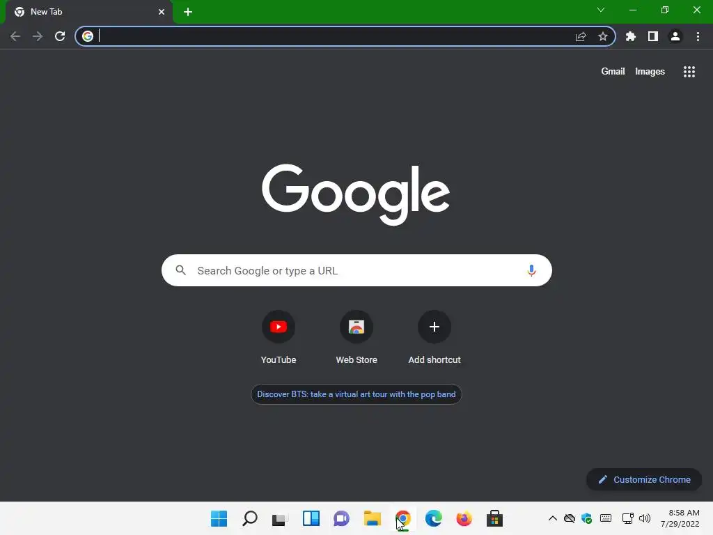Close the New Tab tab
Screen dimensions: 713x535
pyautogui.click(x=162, y=12)
